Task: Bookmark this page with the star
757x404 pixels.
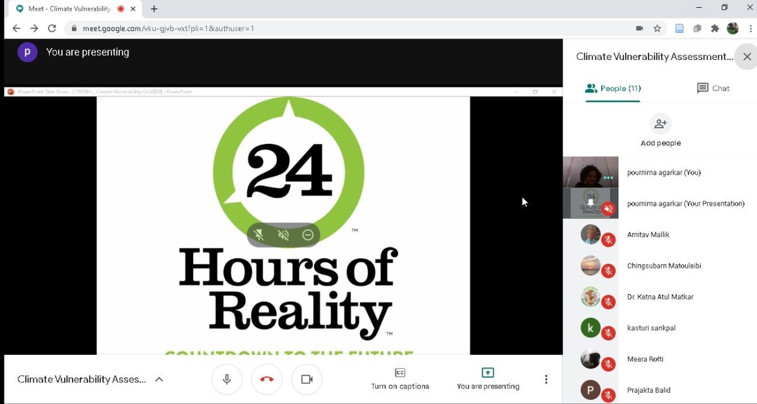Action: click(x=657, y=28)
